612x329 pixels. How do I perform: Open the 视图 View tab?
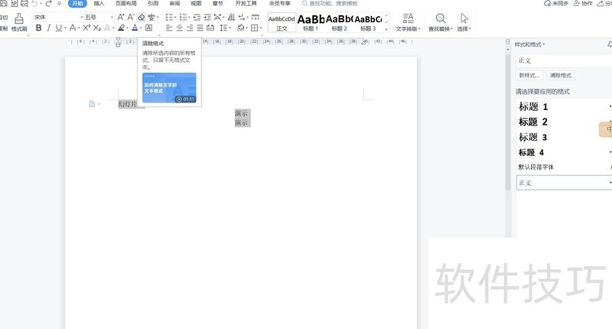[x=196, y=4]
